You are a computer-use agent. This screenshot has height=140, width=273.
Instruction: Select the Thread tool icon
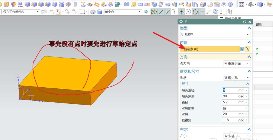tap(75, 4)
